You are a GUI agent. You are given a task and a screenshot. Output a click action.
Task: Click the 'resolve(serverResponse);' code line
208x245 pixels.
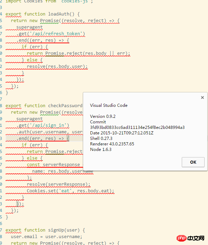tap(59, 184)
